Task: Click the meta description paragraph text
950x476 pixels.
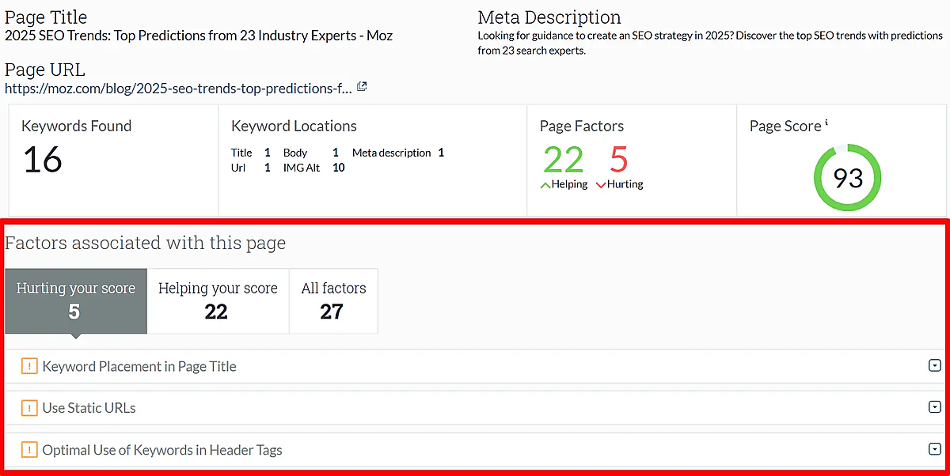Action: coord(710,43)
